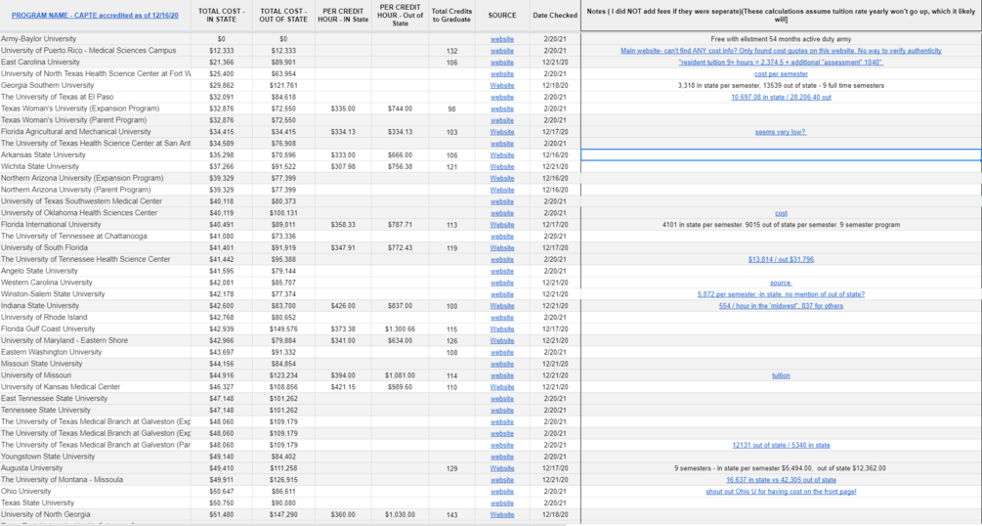Open the website link for Army-Baylor University

(501, 39)
